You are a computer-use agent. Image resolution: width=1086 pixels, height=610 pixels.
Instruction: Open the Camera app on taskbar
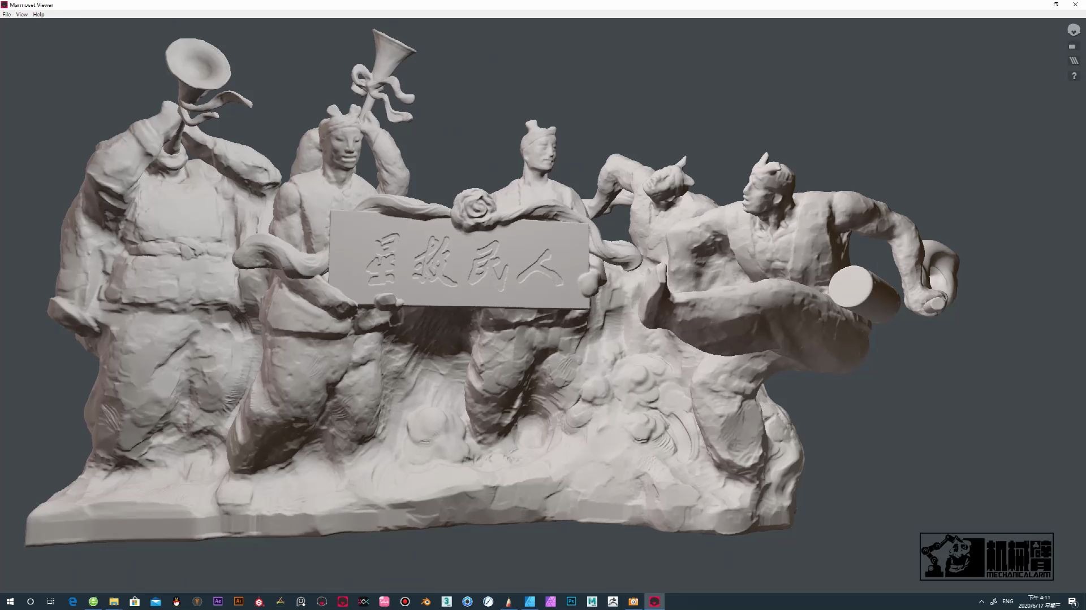click(633, 602)
